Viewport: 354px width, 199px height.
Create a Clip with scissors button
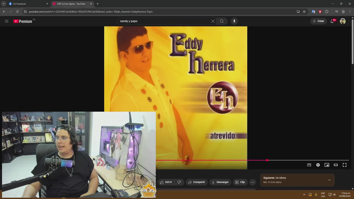[x=240, y=182]
